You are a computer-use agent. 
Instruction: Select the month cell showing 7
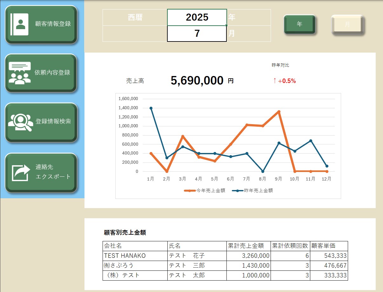click(x=197, y=34)
